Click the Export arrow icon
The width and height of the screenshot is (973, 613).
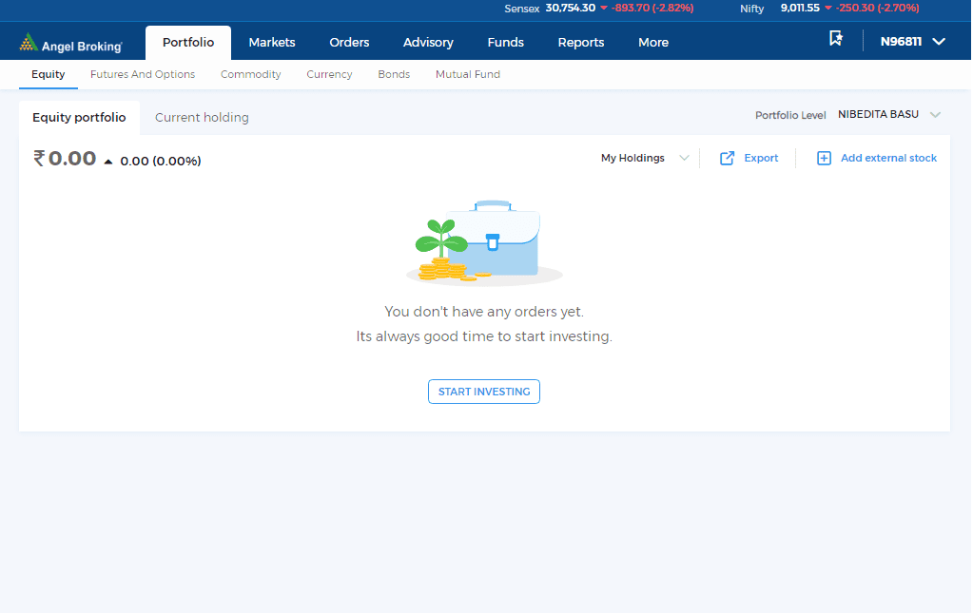(727, 158)
